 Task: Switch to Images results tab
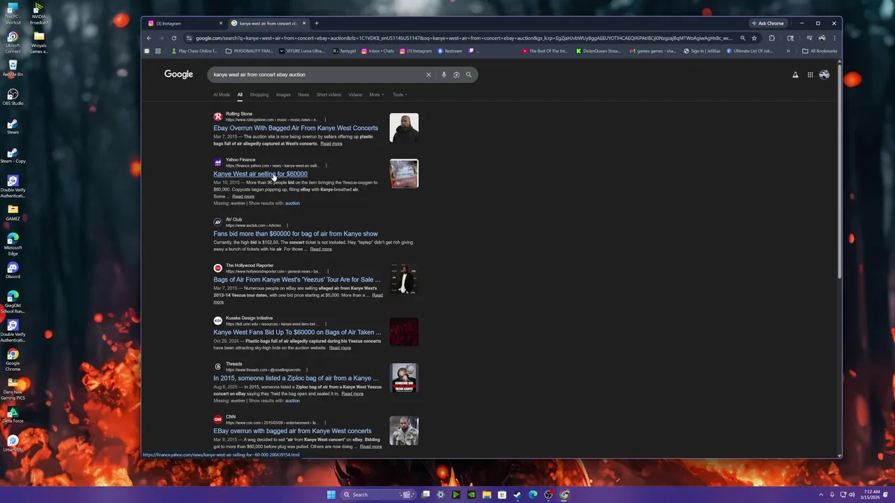pos(283,94)
